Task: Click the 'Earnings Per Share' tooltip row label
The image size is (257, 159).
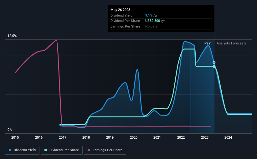Action: pos(125,26)
